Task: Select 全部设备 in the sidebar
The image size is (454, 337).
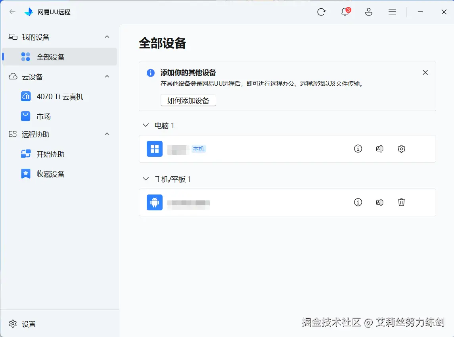Action: point(59,57)
